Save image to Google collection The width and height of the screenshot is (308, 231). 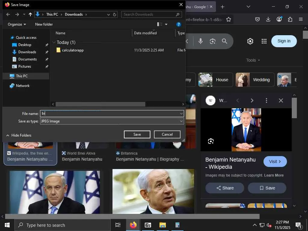coord(267,188)
